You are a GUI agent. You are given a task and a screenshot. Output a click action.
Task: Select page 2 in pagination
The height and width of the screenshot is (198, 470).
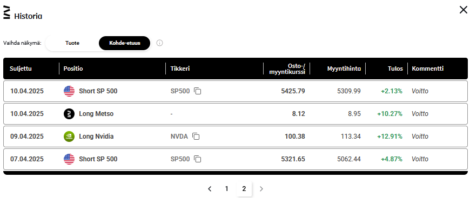coord(244,189)
